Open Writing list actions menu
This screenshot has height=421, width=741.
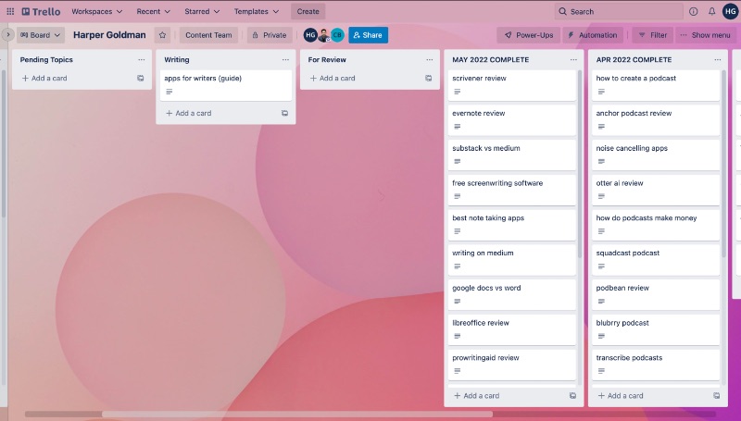coord(285,59)
